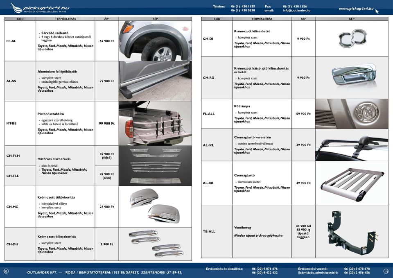View the grille trim insert image
The height and width of the screenshot is (278, 393).
pyautogui.click(x=155, y=166)
